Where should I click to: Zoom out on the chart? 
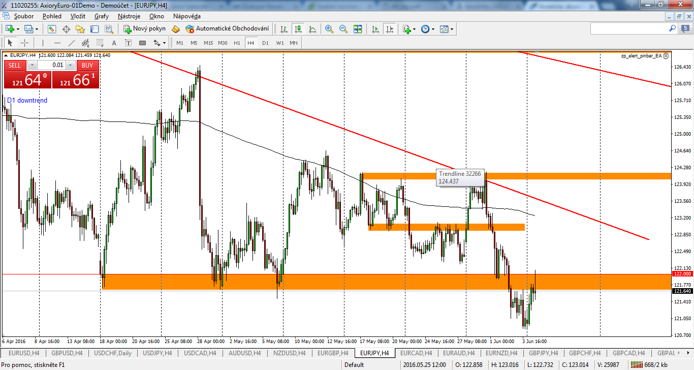[x=343, y=29]
